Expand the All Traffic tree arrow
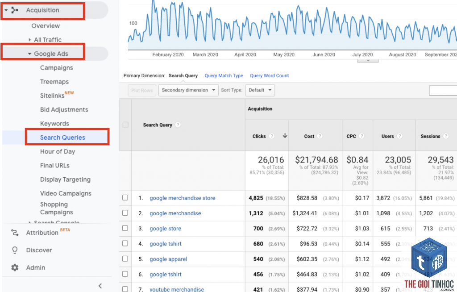This screenshot has height=292, width=457. pos(29,40)
